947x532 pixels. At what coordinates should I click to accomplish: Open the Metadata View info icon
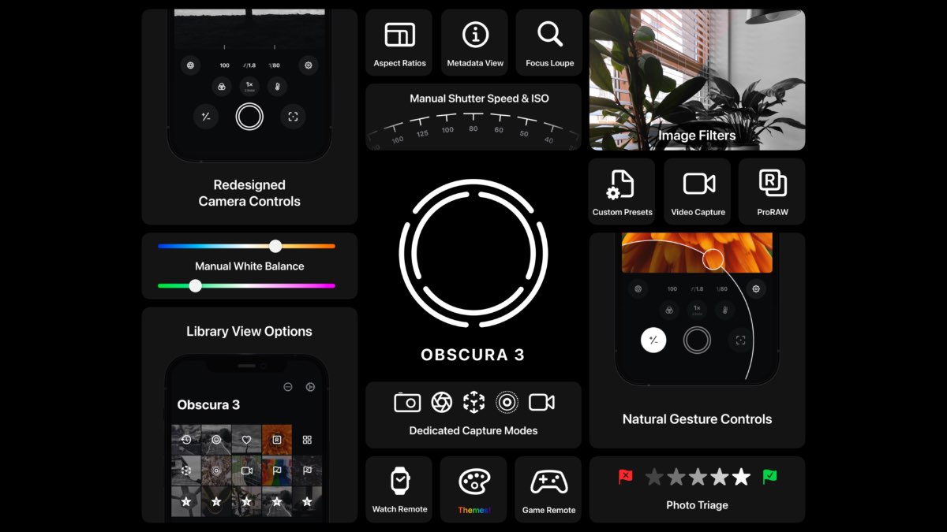pyautogui.click(x=475, y=35)
